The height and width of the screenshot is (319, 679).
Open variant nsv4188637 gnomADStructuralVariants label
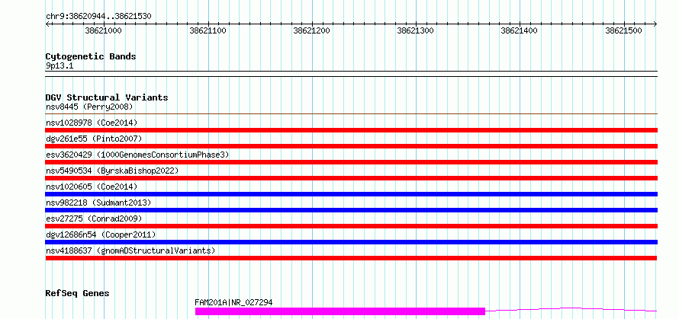point(130,250)
